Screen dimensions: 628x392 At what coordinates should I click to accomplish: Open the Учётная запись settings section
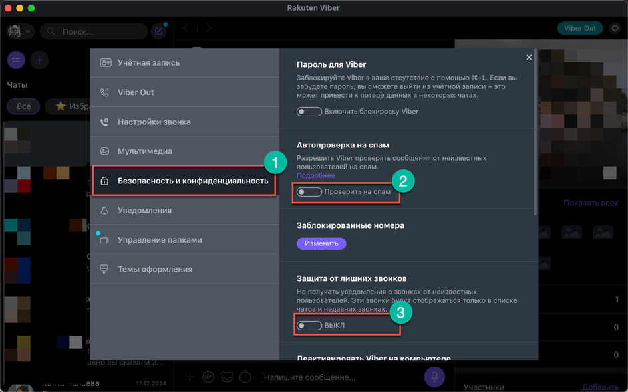(x=185, y=63)
